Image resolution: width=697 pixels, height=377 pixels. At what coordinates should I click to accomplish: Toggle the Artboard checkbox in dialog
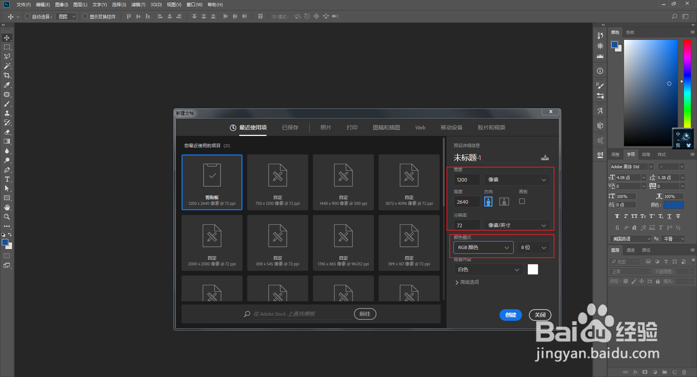pyautogui.click(x=522, y=201)
